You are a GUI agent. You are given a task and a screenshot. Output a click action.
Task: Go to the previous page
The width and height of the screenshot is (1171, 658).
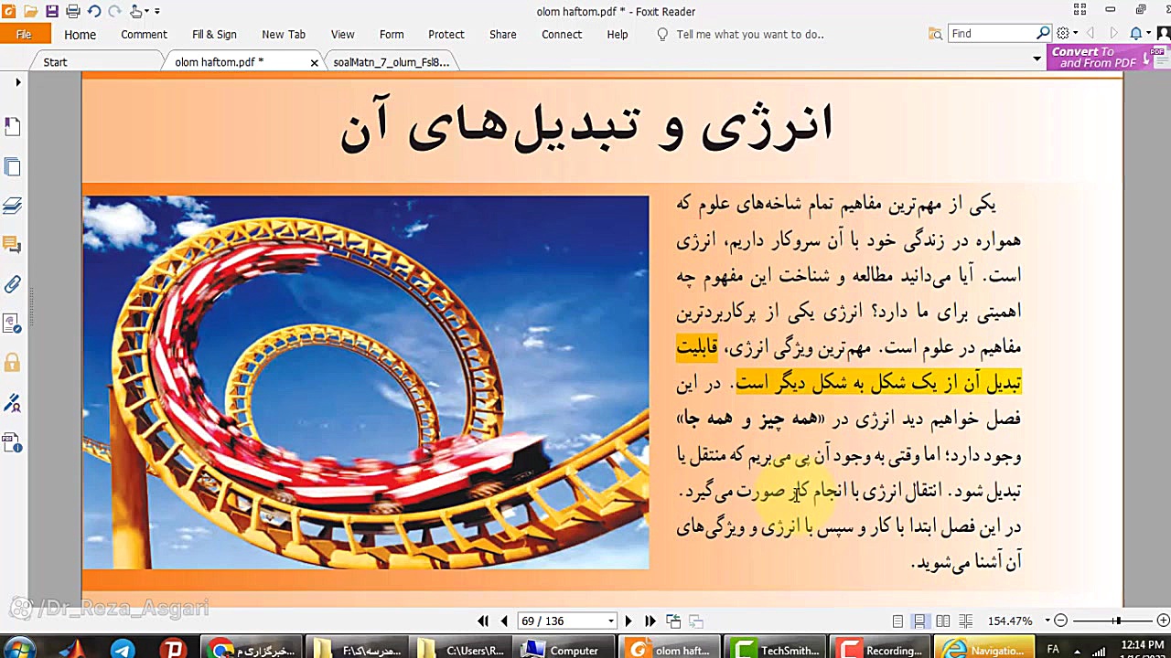pyautogui.click(x=504, y=621)
